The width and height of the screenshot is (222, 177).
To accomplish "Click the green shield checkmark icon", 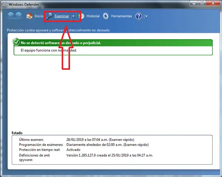I will pos(16,42).
